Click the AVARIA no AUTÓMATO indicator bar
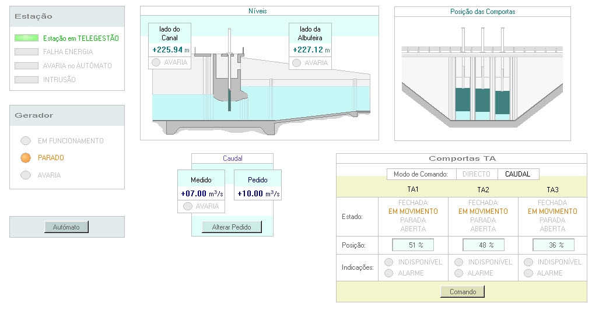This screenshot has width=592, height=314. [x=26, y=66]
